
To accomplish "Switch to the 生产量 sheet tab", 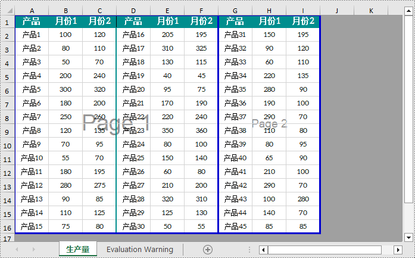I will pos(78,249).
